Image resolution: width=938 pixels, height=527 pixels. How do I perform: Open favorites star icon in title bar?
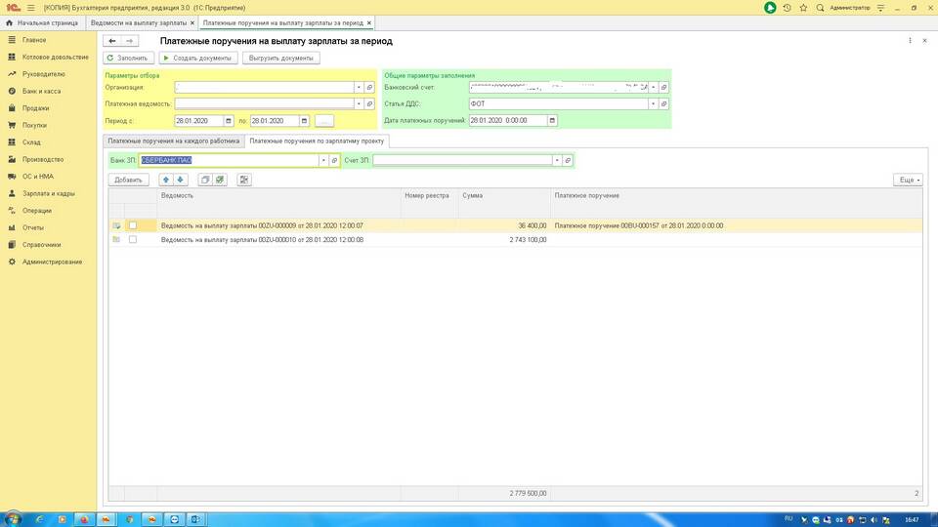coord(803,8)
